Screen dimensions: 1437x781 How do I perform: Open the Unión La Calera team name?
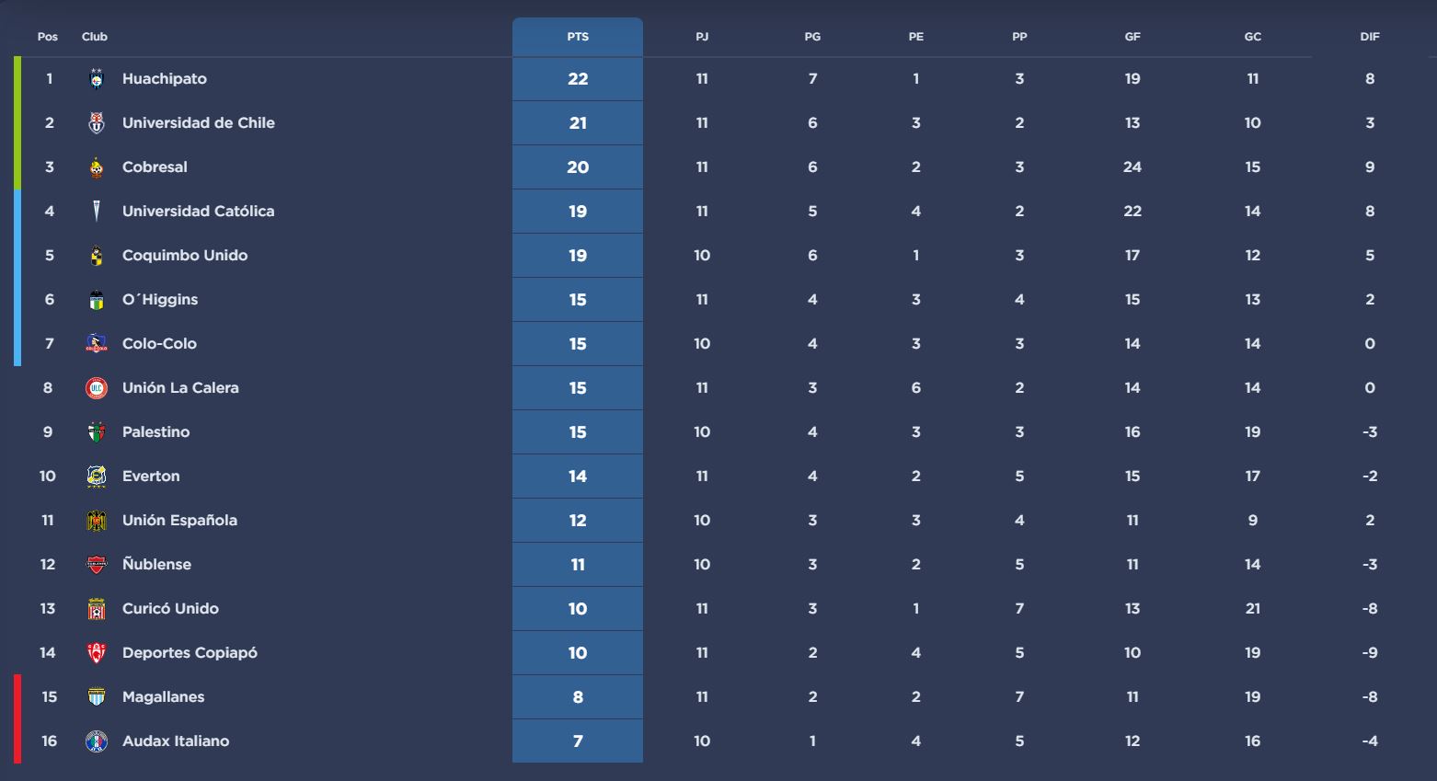point(180,388)
